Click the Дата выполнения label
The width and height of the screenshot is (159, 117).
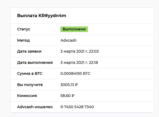(35, 63)
